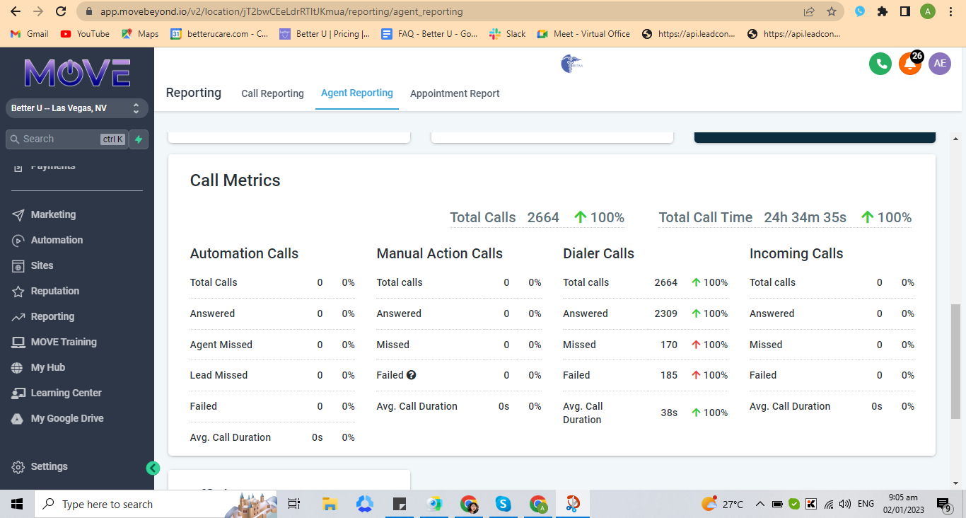Open the Chrome profile A avatar

pyautogui.click(x=928, y=11)
